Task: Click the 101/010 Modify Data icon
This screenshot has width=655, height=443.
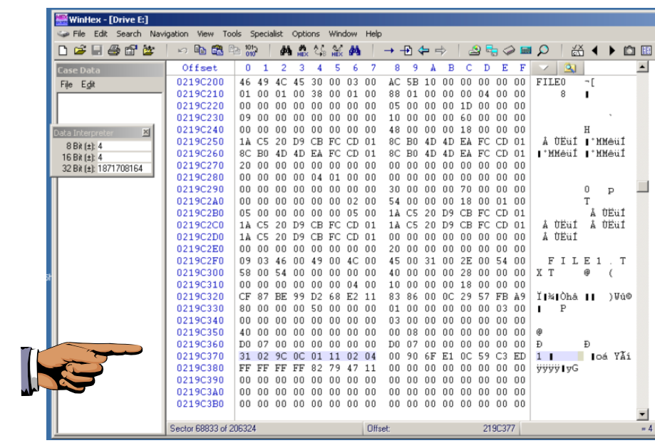Action: tap(251, 51)
